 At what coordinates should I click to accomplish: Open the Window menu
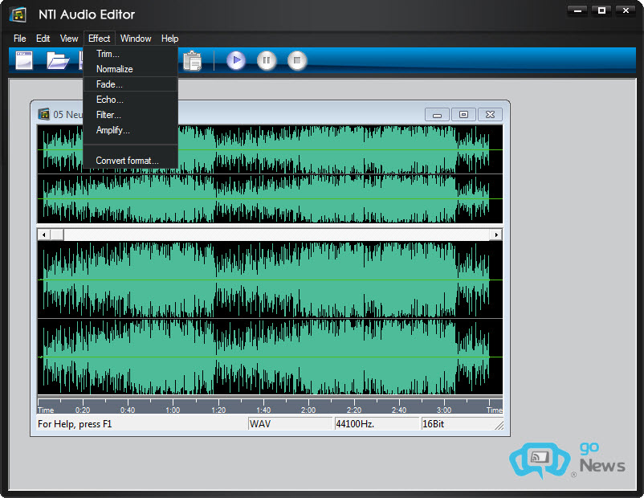click(x=136, y=39)
